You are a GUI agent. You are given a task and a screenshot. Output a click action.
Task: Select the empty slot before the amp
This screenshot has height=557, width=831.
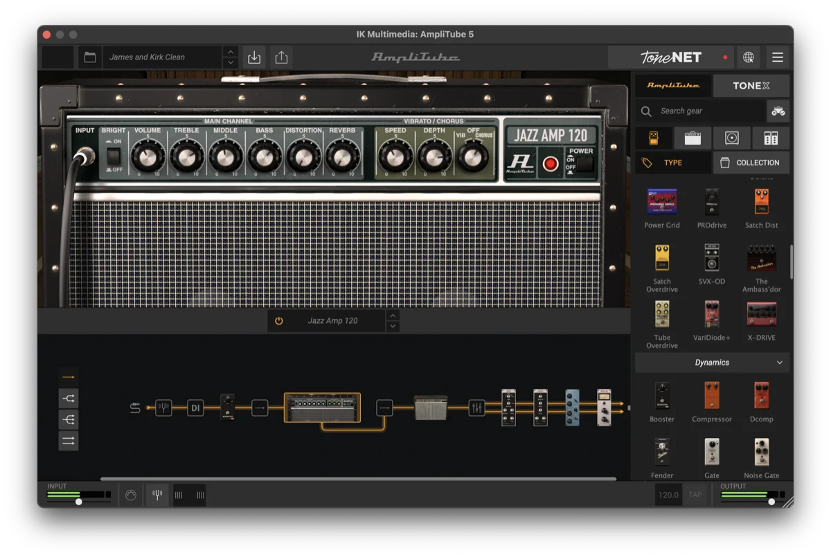click(x=260, y=408)
